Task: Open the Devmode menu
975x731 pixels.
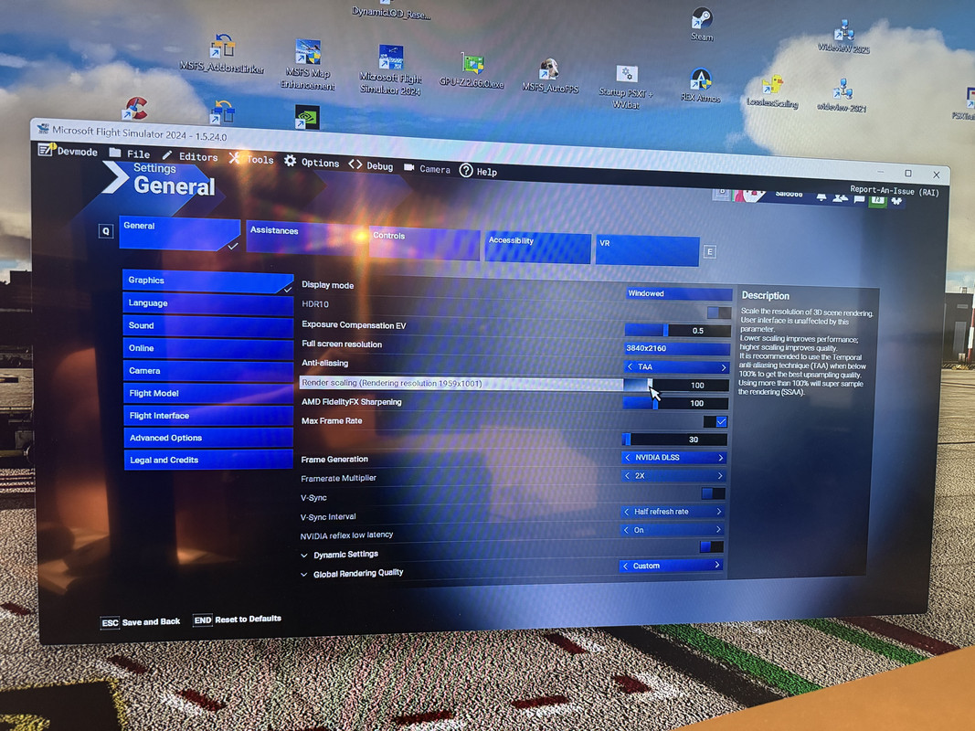Action: (x=69, y=151)
